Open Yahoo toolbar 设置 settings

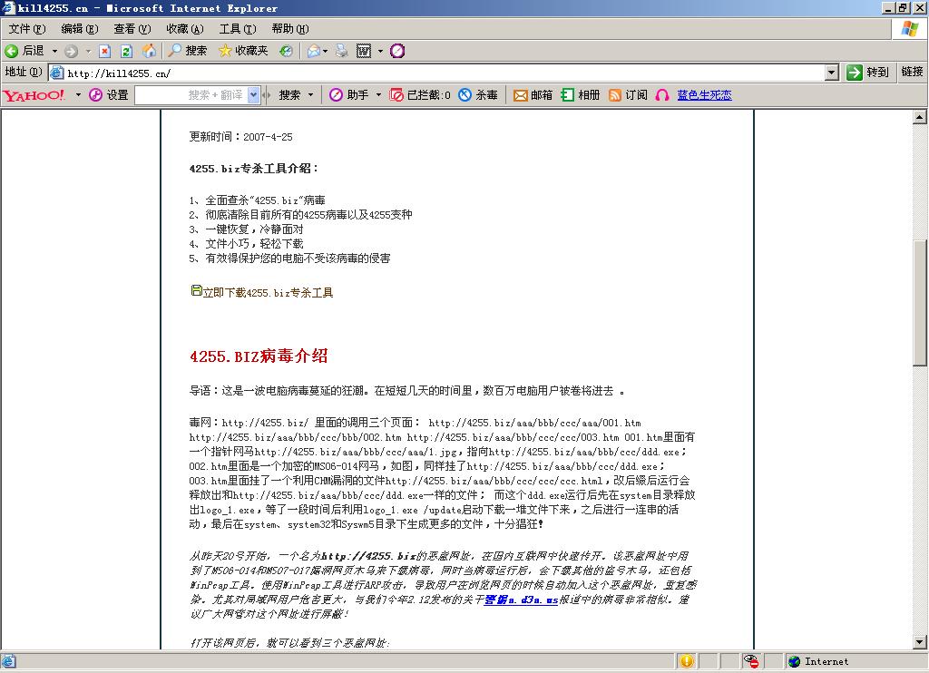tap(109, 95)
